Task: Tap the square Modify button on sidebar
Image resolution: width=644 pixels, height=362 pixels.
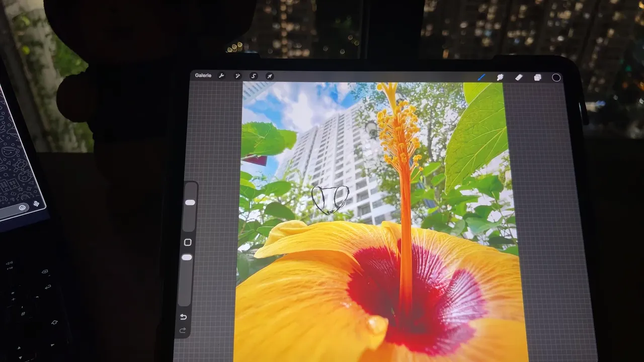Action: click(x=188, y=242)
